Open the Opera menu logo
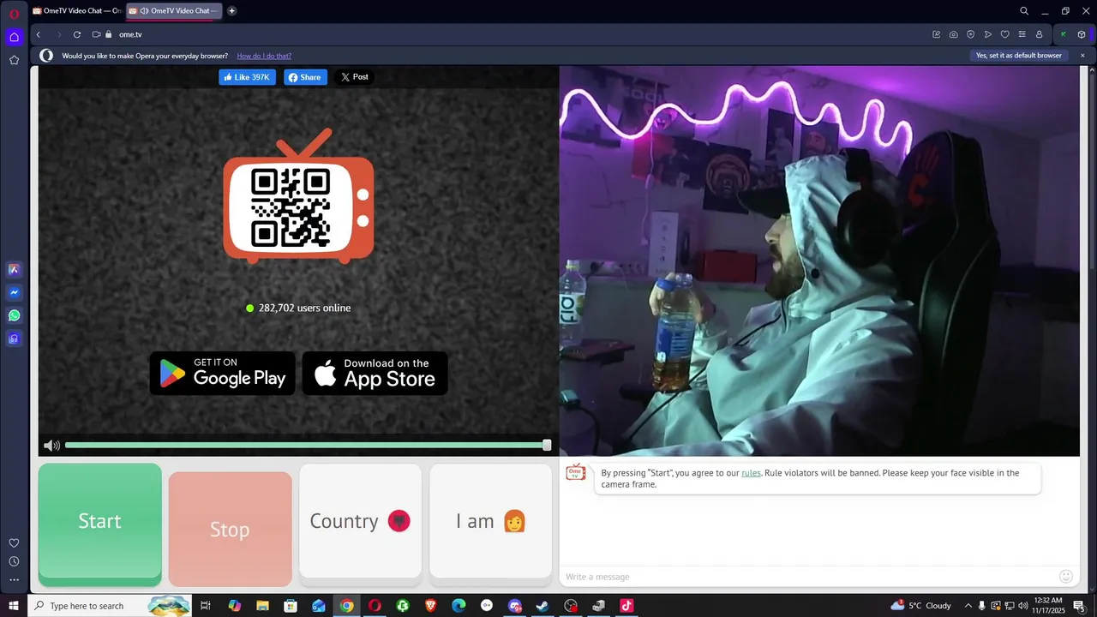Image resolution: width=1097 pixels, height=617 pixels. (14, 13)
